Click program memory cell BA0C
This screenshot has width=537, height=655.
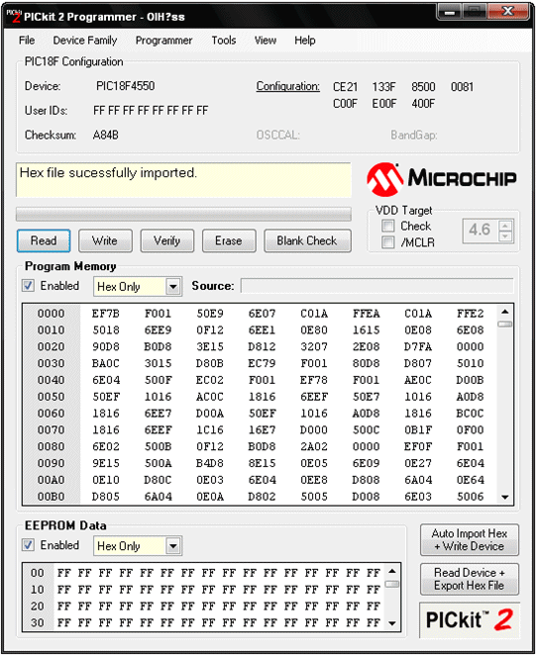click(106, 363)
